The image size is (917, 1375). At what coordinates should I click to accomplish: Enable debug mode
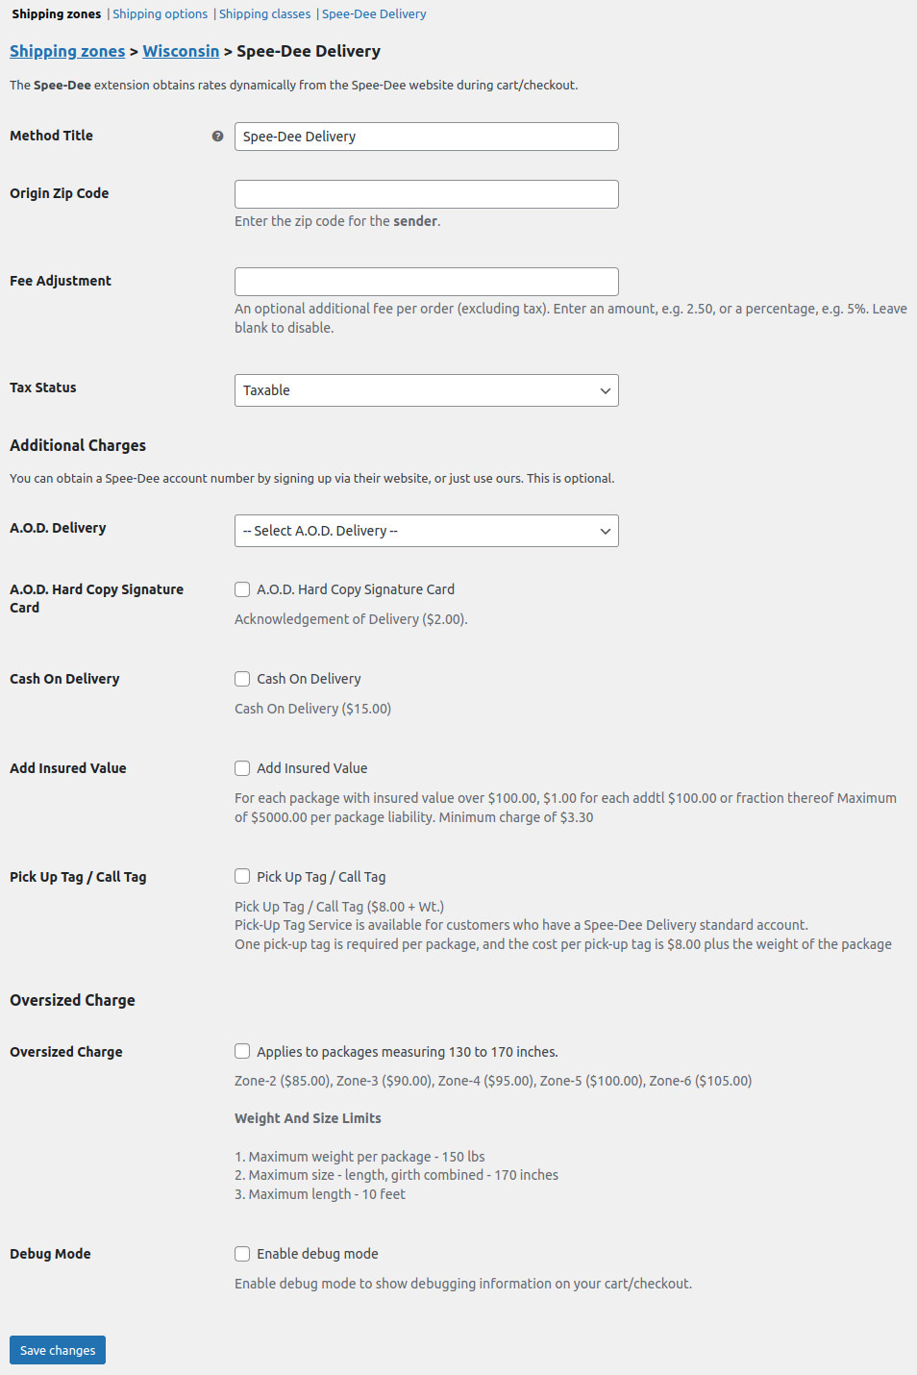(242, 1253)
